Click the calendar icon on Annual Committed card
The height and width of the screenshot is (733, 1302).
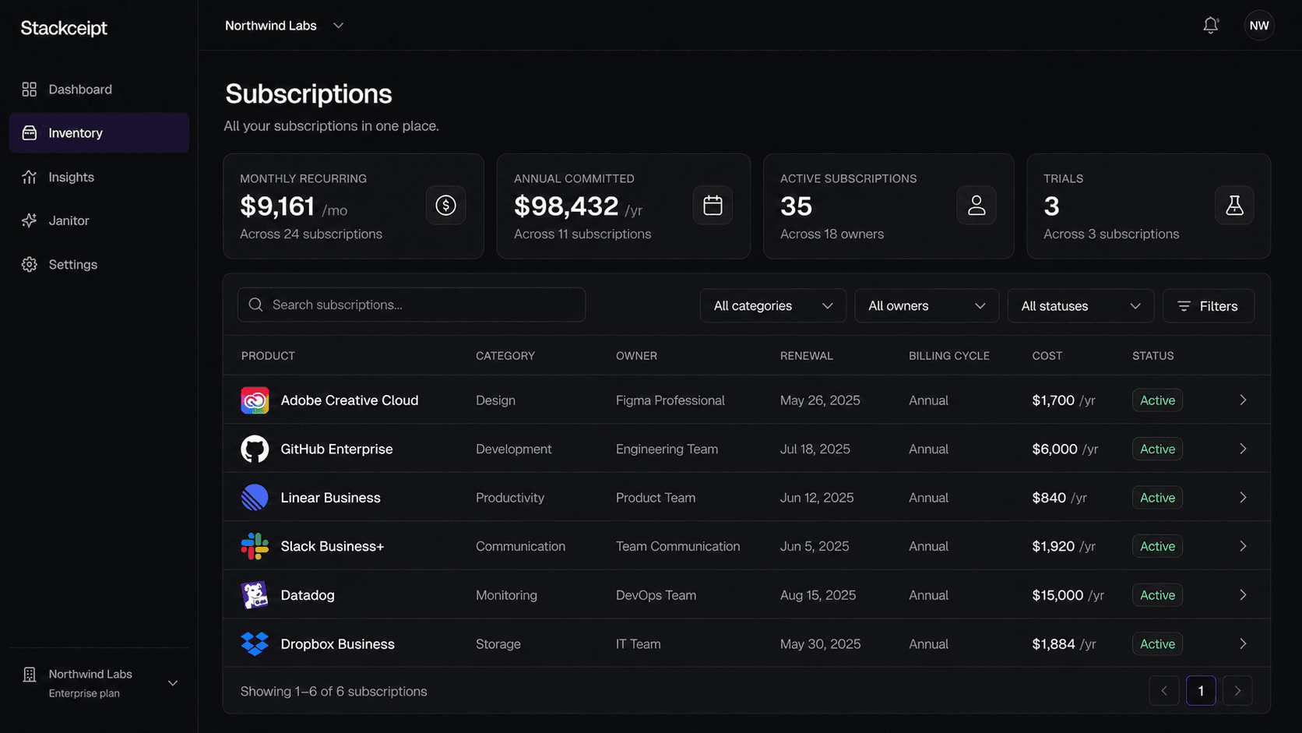point(713,206)
